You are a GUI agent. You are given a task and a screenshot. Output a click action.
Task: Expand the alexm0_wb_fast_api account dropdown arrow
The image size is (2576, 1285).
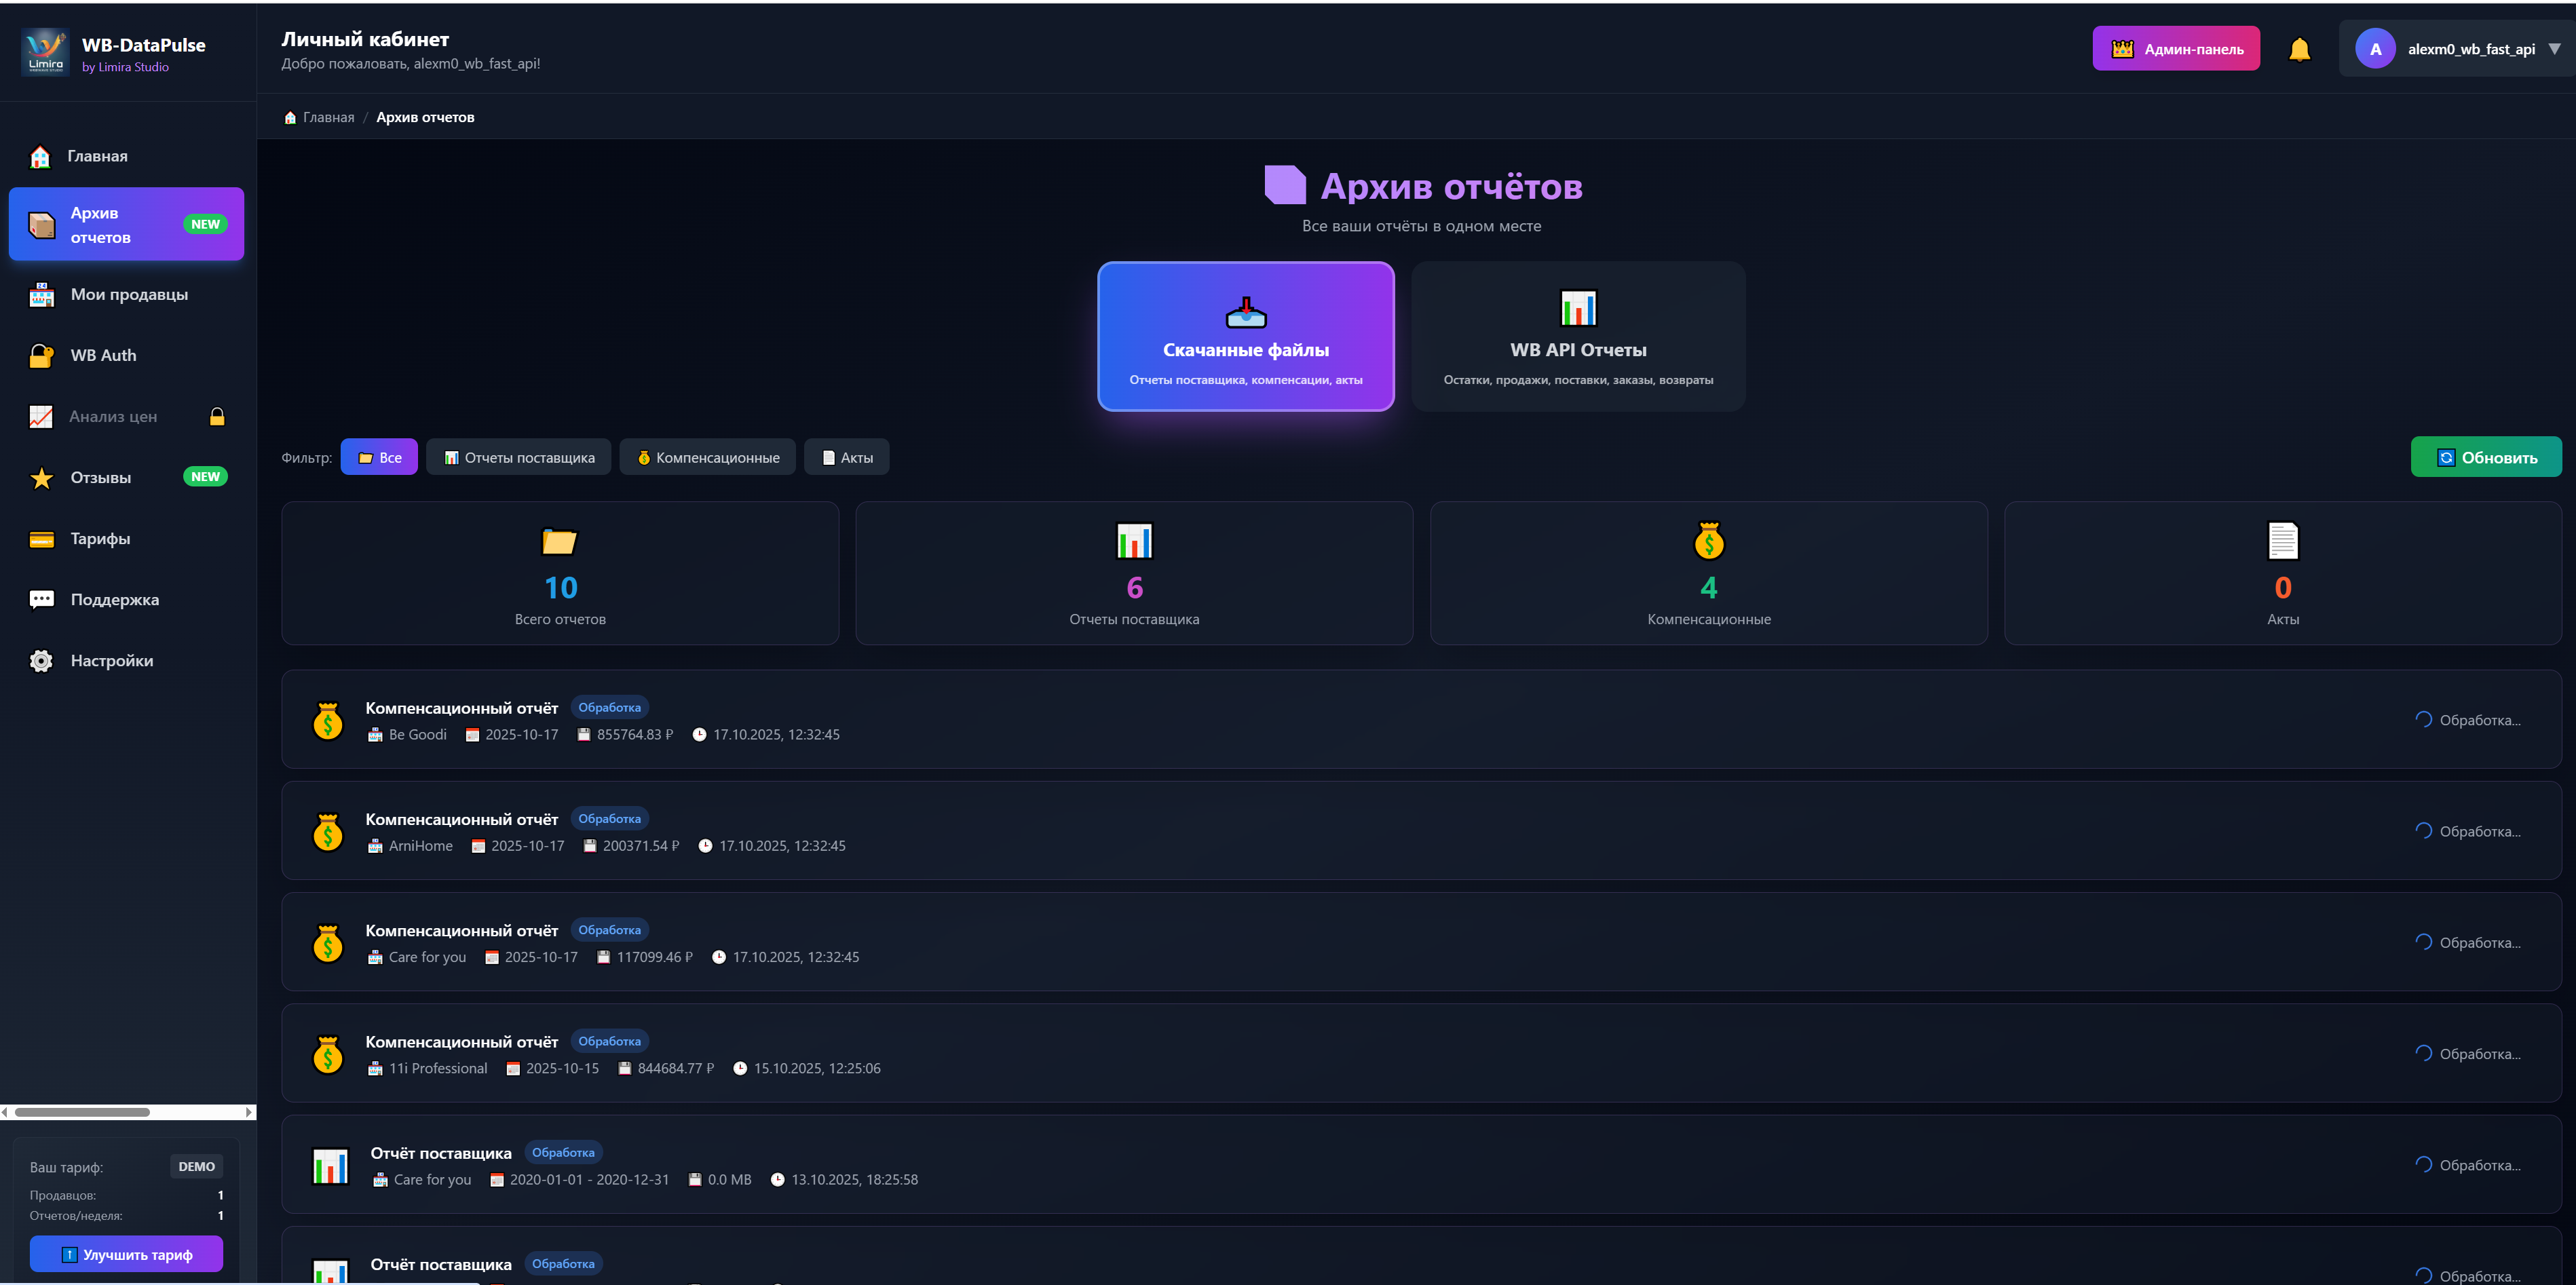[x=2554, y=49]
